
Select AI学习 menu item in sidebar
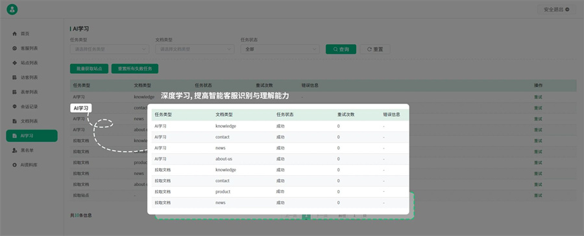(x=32, y=136)
